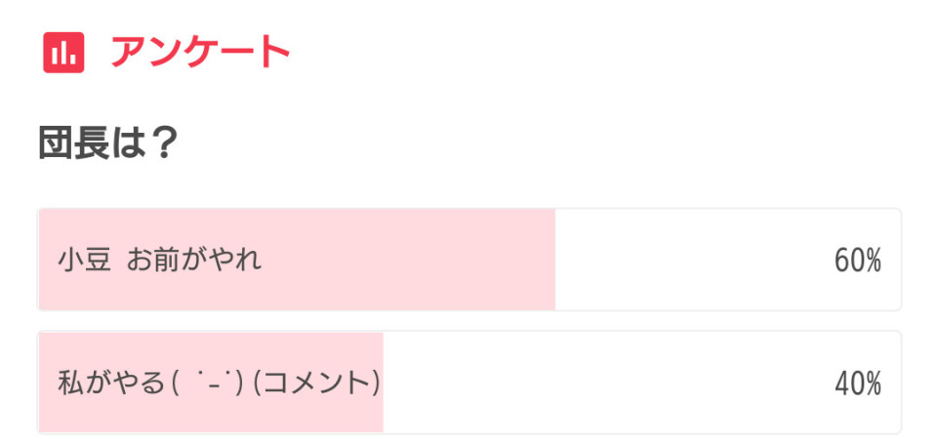Image resolution: width=937 pixels, height=447 pixels.
Task: Vote for 小豆 お前がやれ option
Action: [x=469, y=260]
